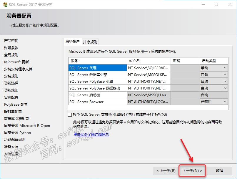Select SQL Server 数据库引擎 service cell

click(x=98, y=74)
